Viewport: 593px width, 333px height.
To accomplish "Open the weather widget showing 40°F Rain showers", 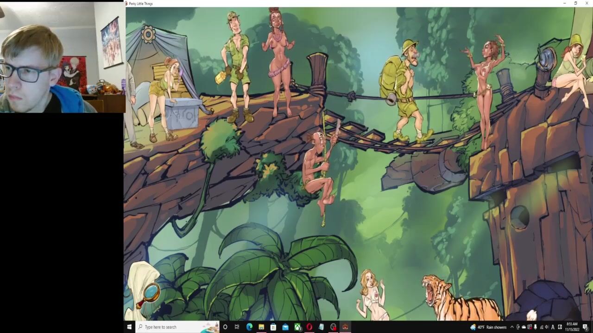I will (488, 327).
